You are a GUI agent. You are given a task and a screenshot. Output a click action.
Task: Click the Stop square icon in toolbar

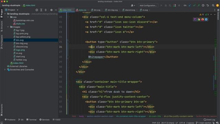point(179,6)
